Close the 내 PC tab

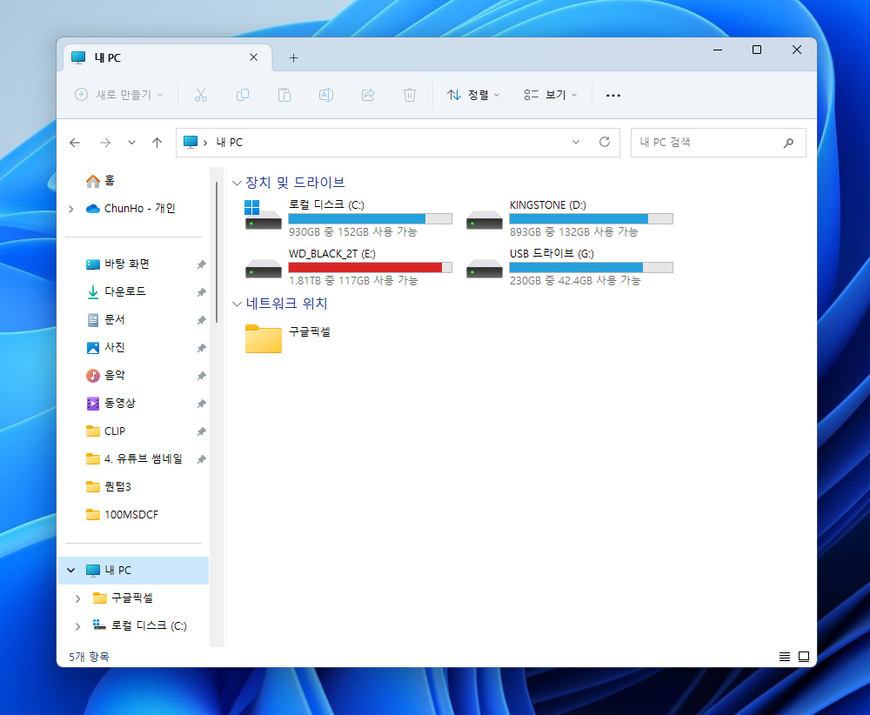tap(253, 57)
